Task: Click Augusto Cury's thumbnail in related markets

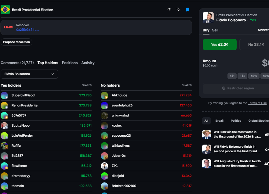Action: point(207,164)
